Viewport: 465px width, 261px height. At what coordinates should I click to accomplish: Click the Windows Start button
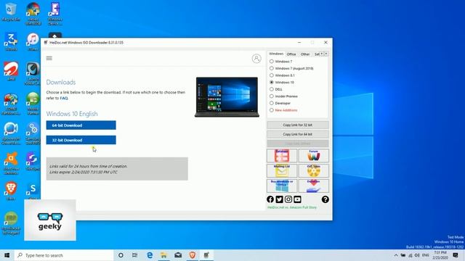point(7,255)
